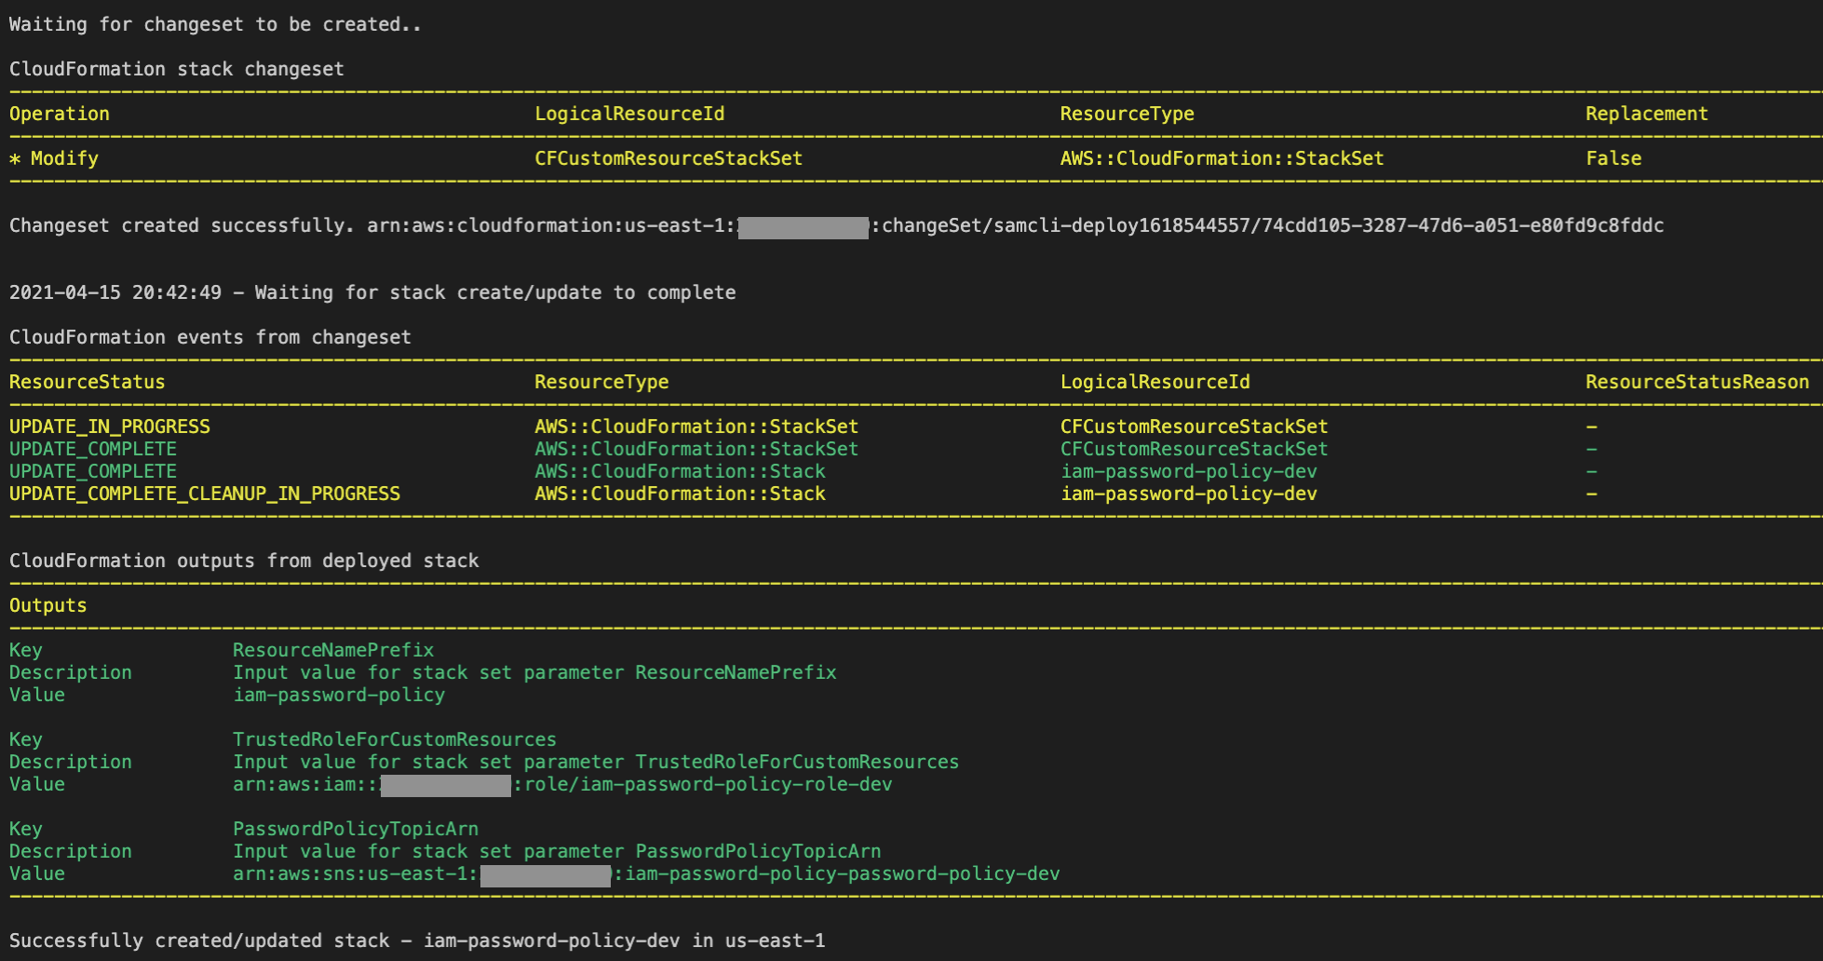Image resolution: width=1823 pixels, height=961 pixels.
Task: Click 'CloudFormation events from changeset' heading
Action: tap(210, 337)
